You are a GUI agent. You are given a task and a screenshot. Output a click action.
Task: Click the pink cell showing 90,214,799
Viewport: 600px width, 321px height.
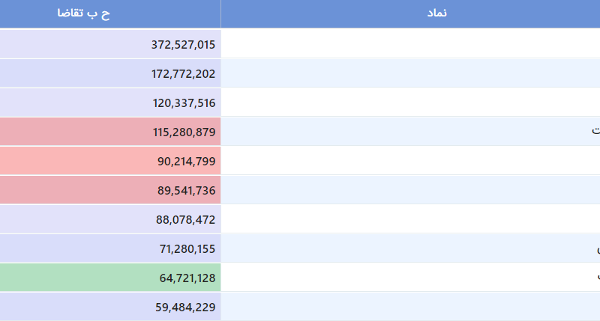coord(110,161)
